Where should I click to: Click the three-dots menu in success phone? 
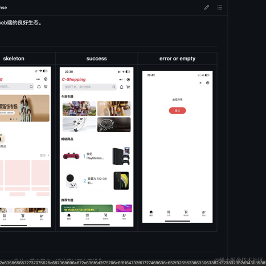tap(121, 80)
